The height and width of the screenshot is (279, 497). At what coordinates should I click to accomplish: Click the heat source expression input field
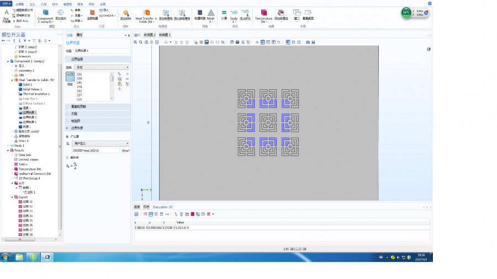[96, 150]
